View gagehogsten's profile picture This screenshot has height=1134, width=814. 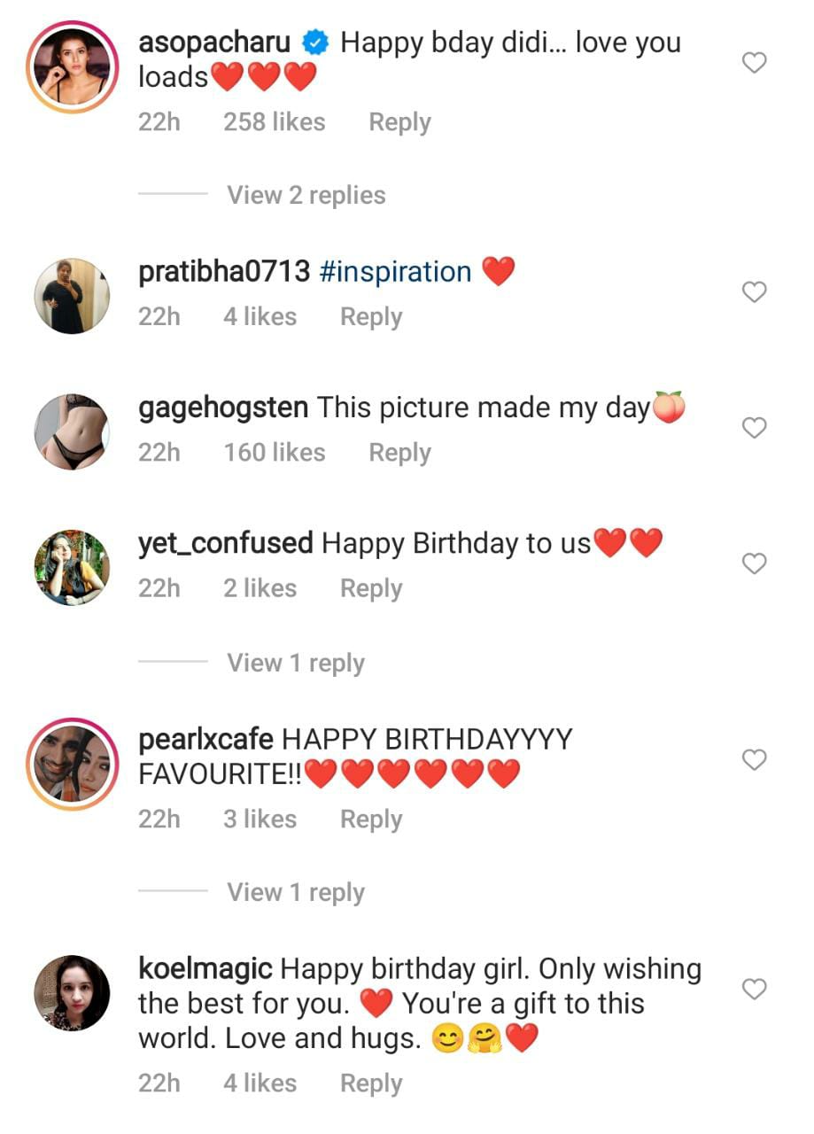coord(72,431)
